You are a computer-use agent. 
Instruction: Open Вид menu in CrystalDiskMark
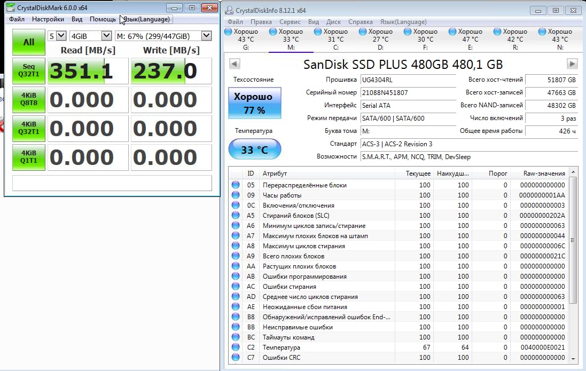(x=77, y=19)
